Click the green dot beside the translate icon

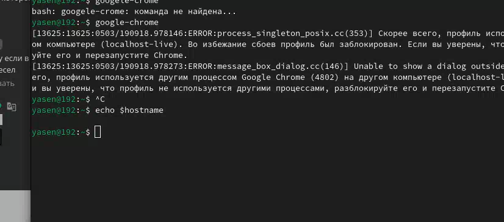point(1,106)
